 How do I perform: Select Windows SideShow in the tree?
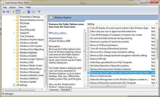pos(29,79)
